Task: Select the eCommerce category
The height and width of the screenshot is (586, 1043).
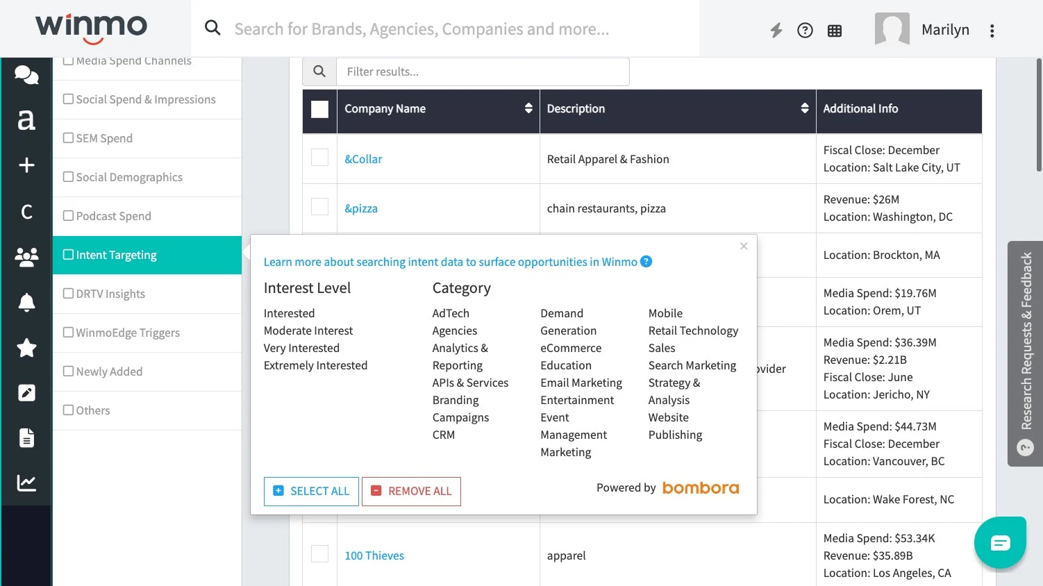Action: (x=571, y=348)
